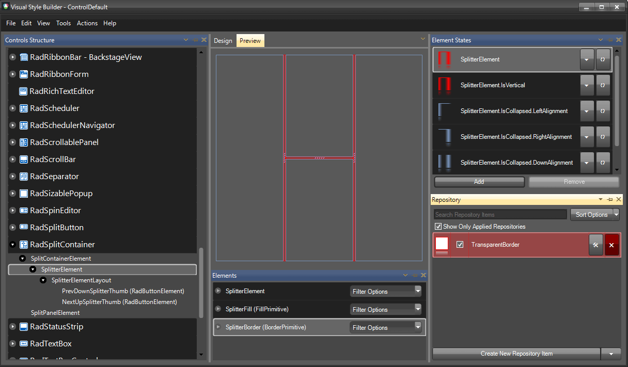The image size is (628, 367).
Task: Open the View menu
Action: [44, 23]
